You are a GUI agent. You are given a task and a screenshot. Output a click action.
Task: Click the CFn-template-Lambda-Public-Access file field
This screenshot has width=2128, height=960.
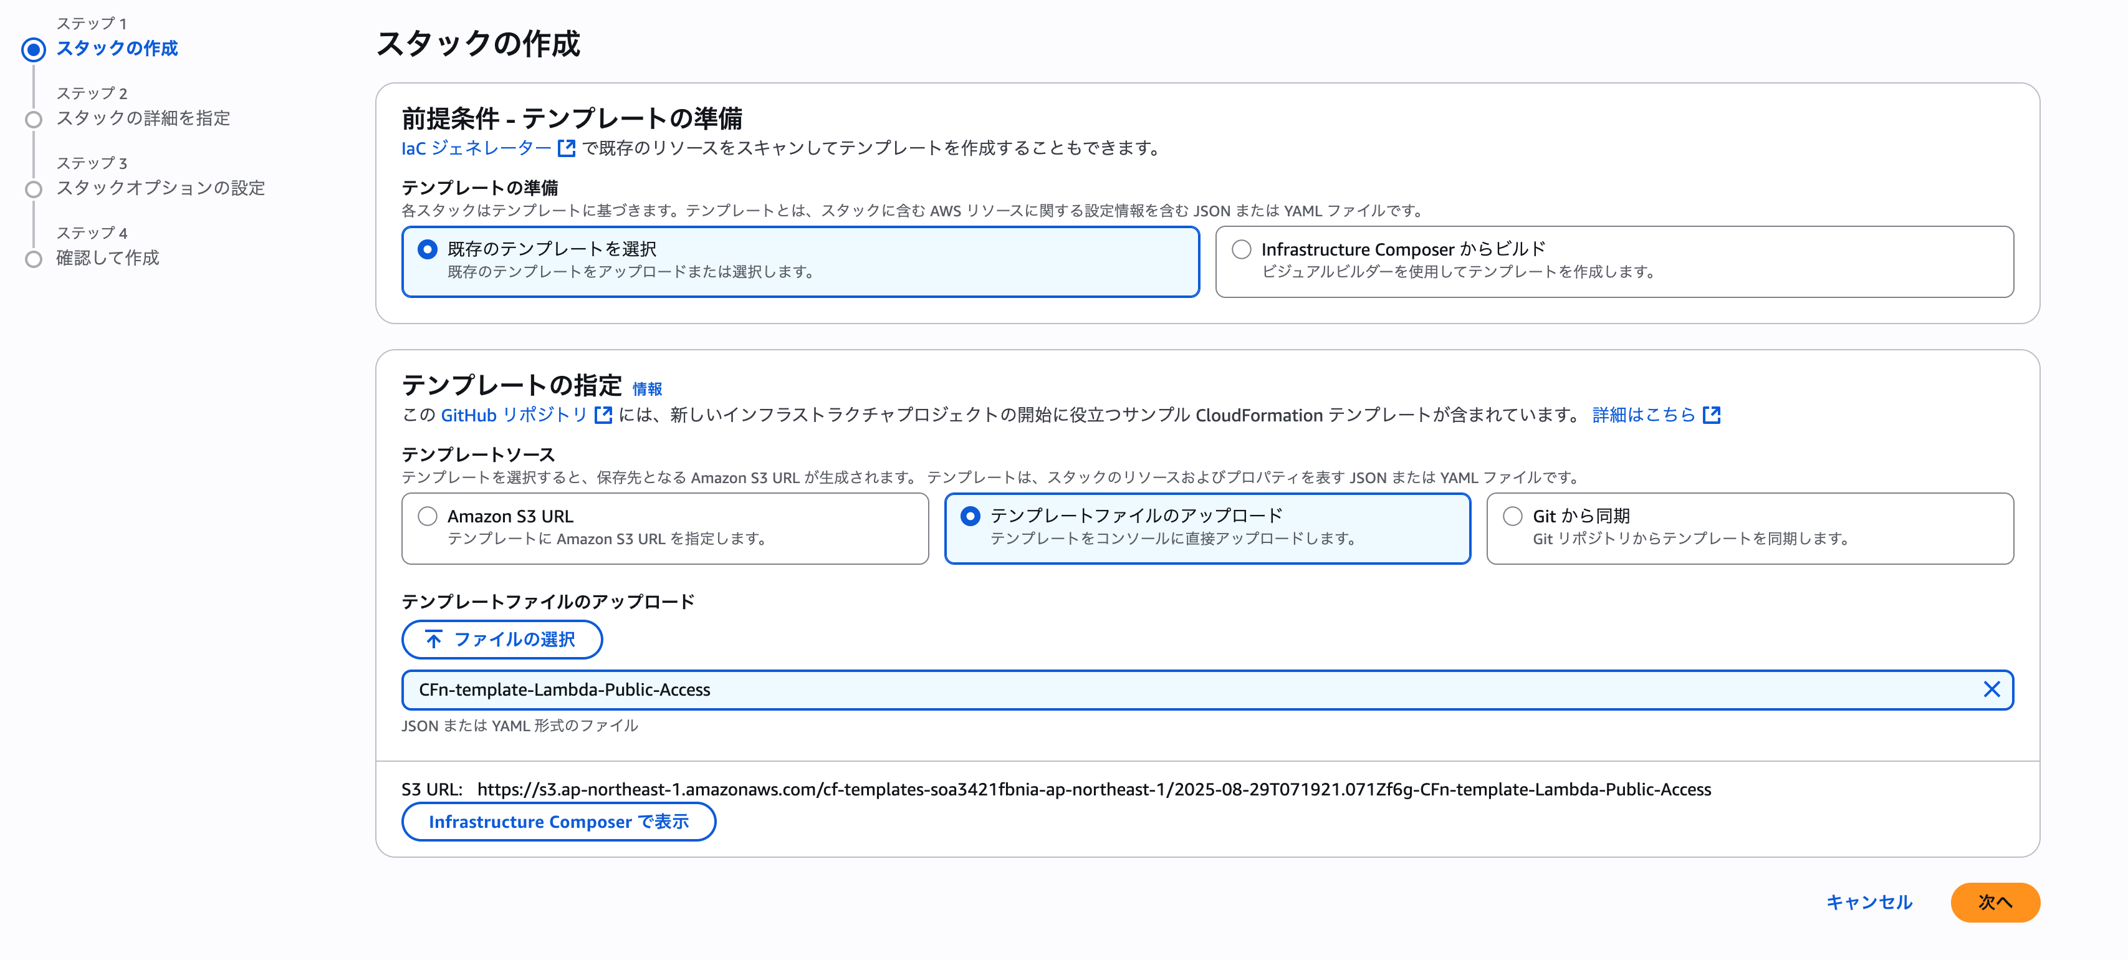click(x=1207, y=690)
